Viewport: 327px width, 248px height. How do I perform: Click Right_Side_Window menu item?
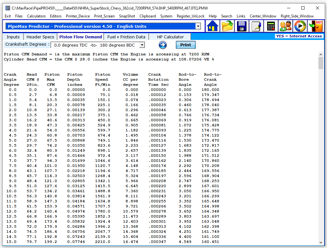(x=297, y=16)
